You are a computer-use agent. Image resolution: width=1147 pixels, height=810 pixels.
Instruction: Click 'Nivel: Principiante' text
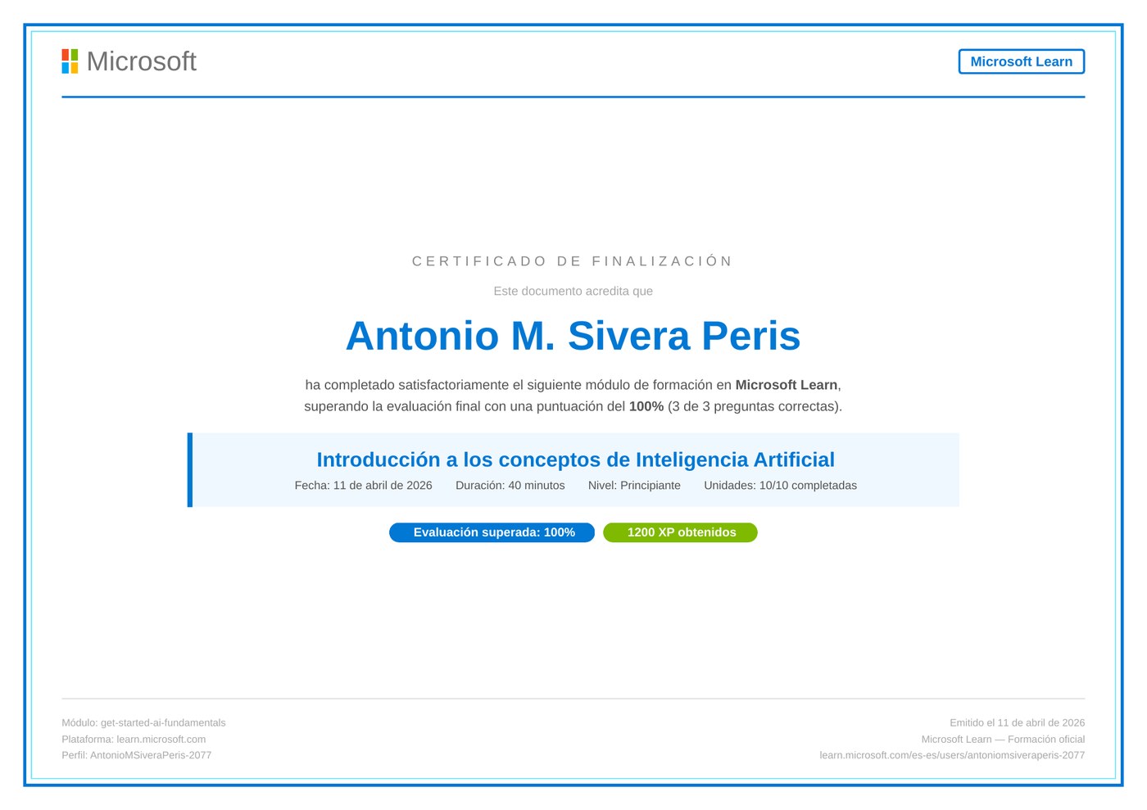point(634,486)
